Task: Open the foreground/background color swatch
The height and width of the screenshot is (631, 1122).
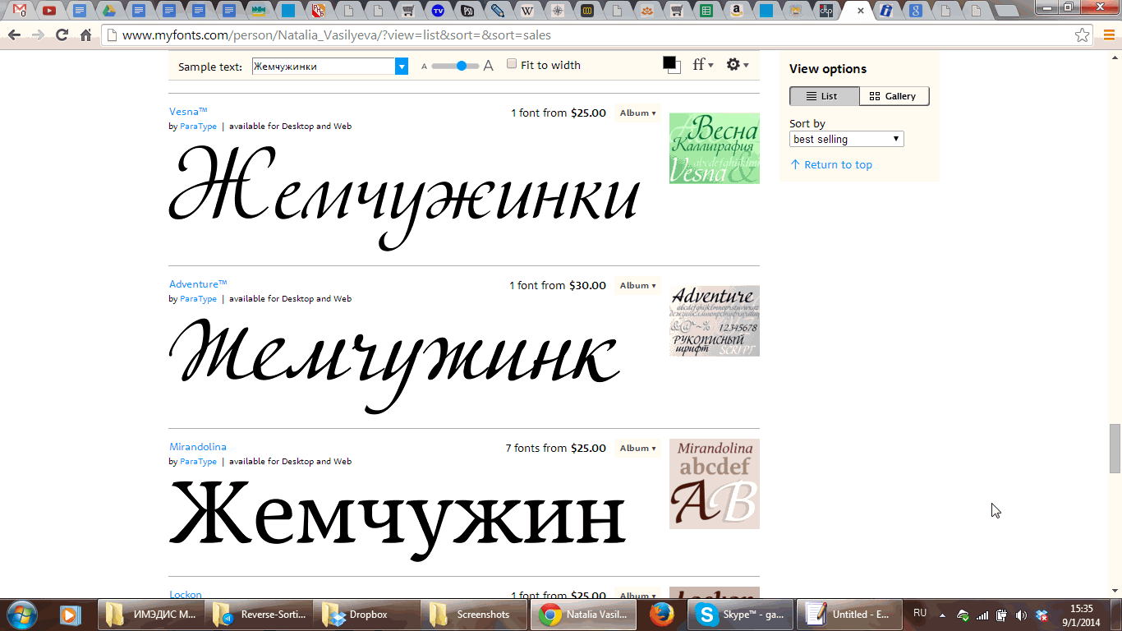Action: tap(672, 65)
